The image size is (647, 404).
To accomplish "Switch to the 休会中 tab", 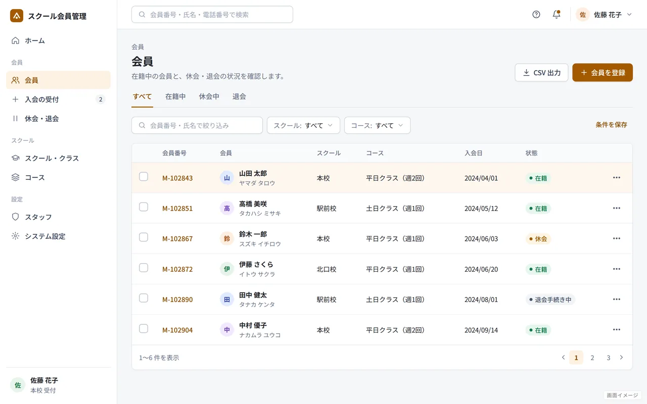I will [x=209, y=96].
